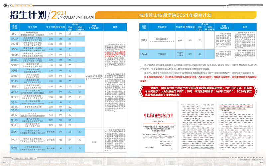266x166 pixels.
Task: Select the 3510 code cell
Action: [x=14, y=81]
